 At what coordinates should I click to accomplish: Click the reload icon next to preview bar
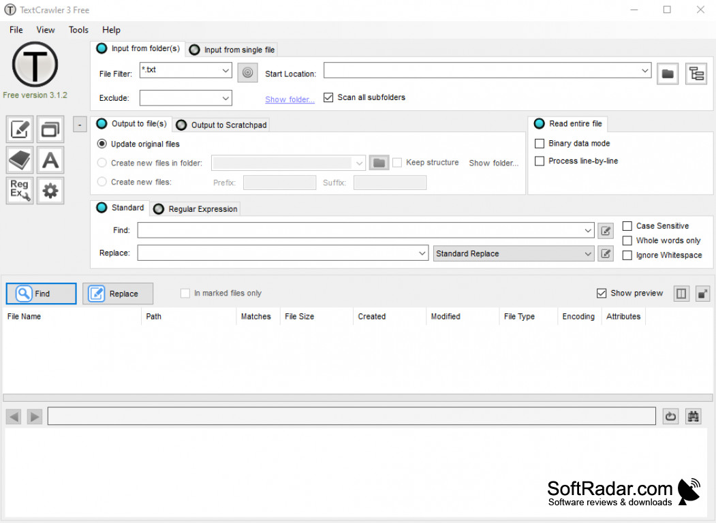point(670,416)
